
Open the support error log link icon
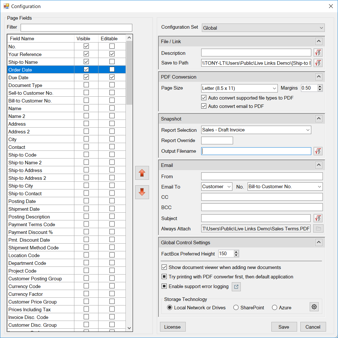pyautogui.click(x=236, y=287)
